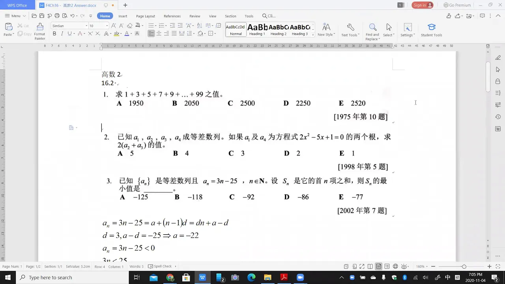Open a new document tab with plus
Viewport: 505px width, 284px height.
(125, 5)
